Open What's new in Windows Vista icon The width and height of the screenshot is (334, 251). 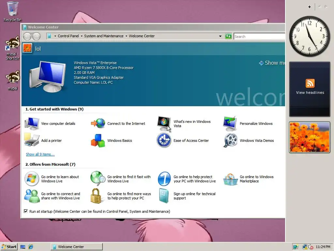pyautogui.click(x=164, y=124)
